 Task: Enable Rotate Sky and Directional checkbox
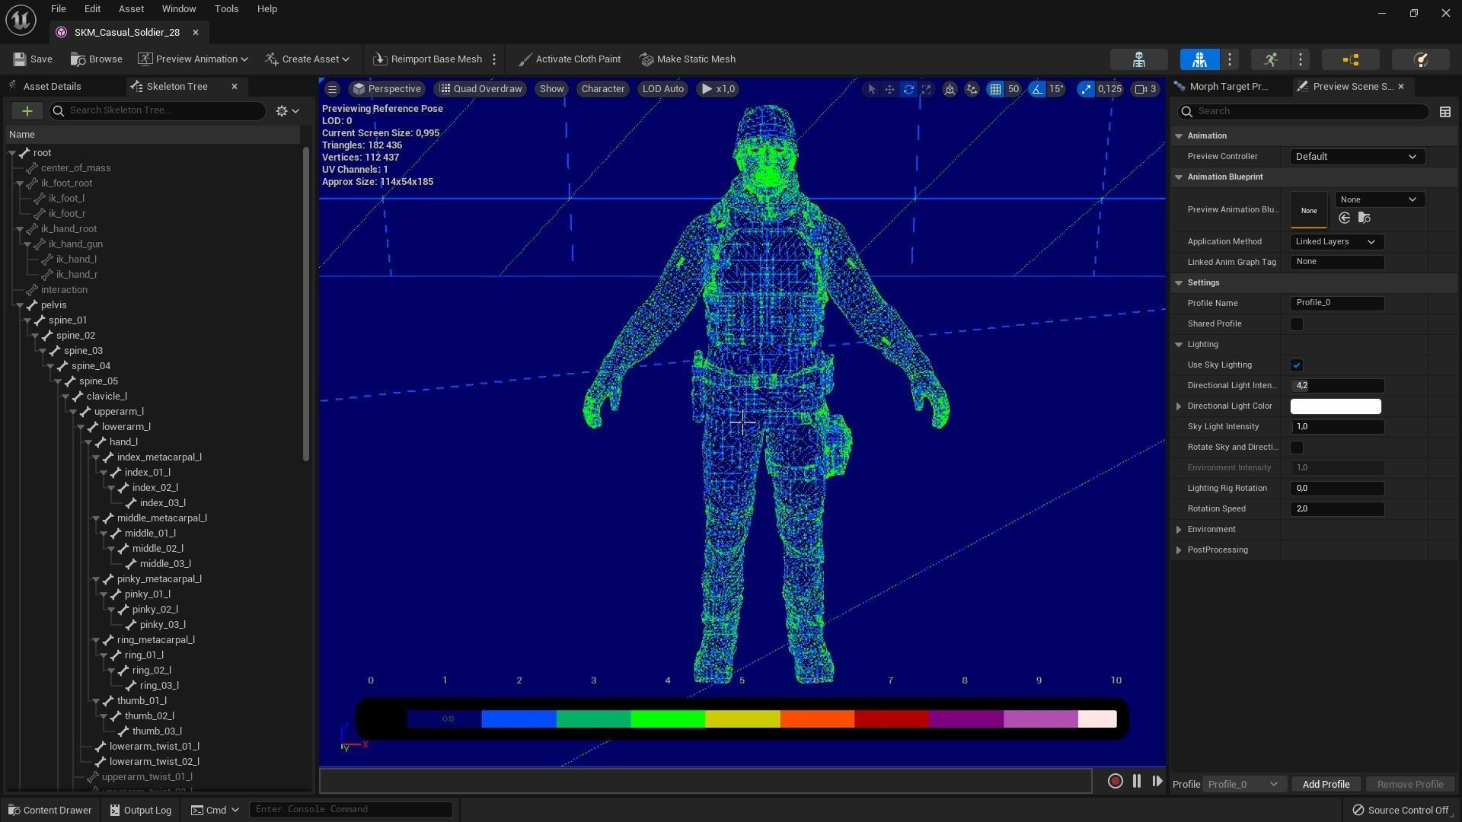(x=1296, y=448)
